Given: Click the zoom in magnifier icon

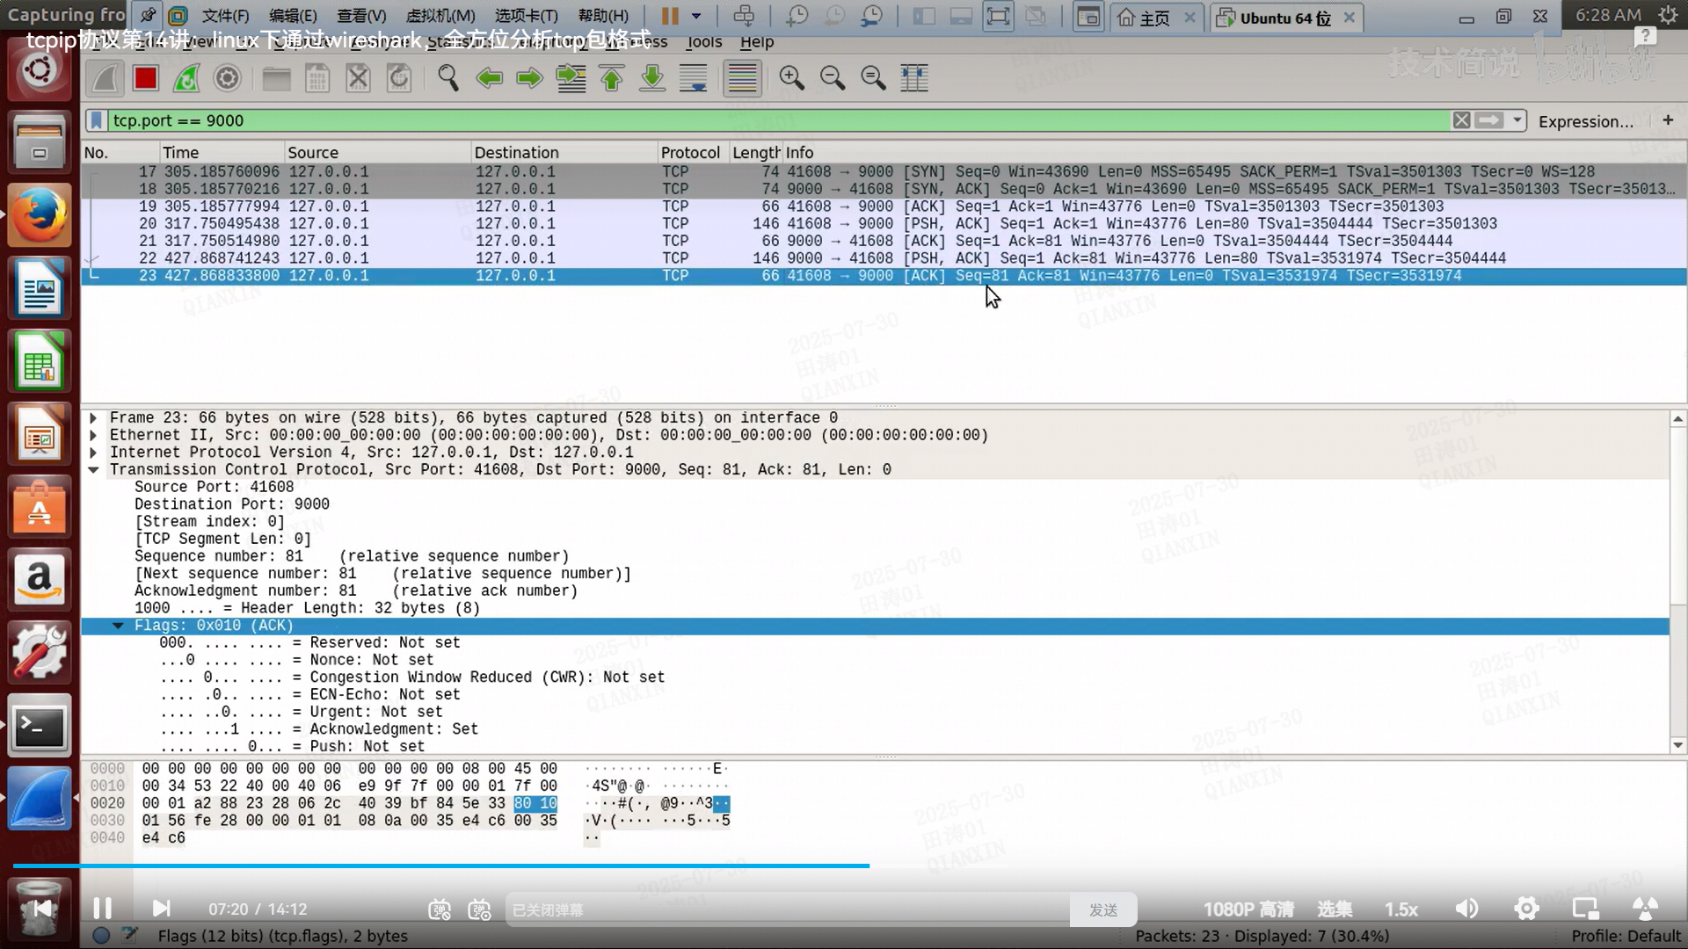Looking at the screenshot, I should 791,79.
